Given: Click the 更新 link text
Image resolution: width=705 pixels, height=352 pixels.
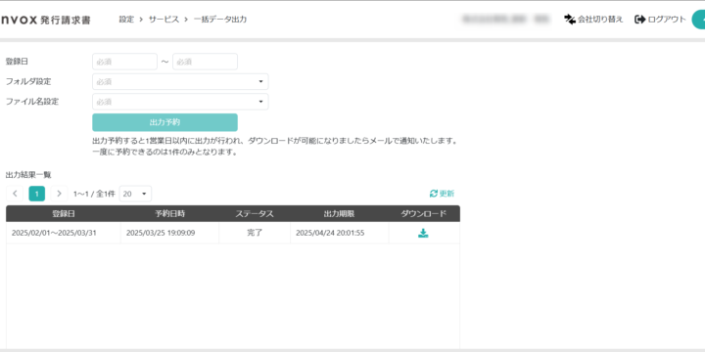Looking at the screenshot, I should [x=446, y=194].
